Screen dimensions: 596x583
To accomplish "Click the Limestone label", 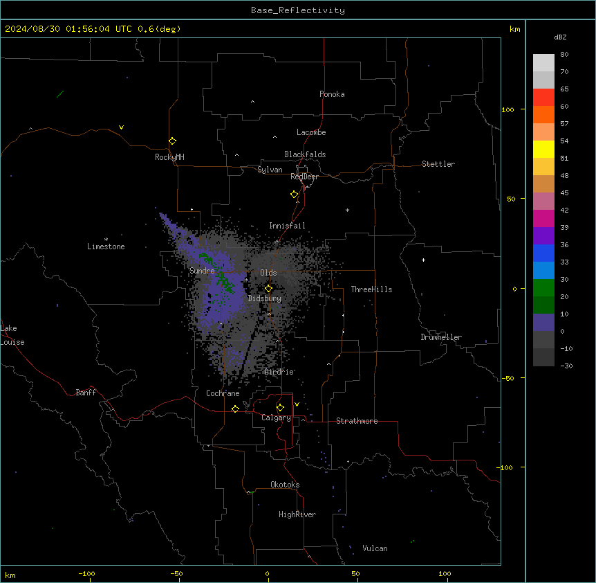I will pyautogui.click(x=106, y=246).
